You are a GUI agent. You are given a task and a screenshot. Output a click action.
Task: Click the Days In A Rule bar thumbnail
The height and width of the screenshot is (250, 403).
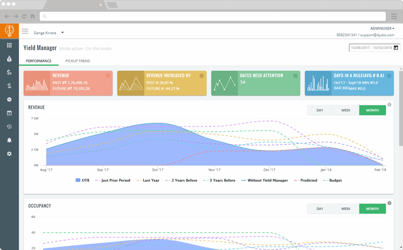tap(318, 83)
